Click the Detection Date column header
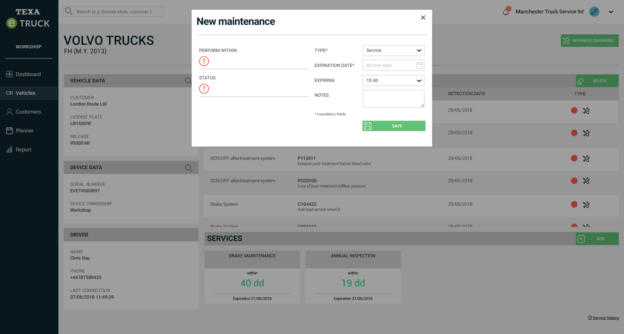This screenshot has height=334, width=624. click(466, 94)
